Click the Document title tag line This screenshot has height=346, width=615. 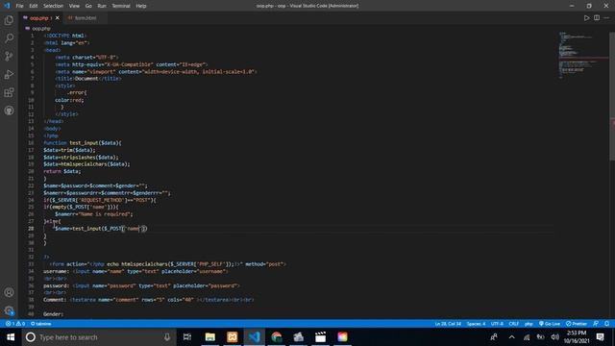click(x=88, y=79)
